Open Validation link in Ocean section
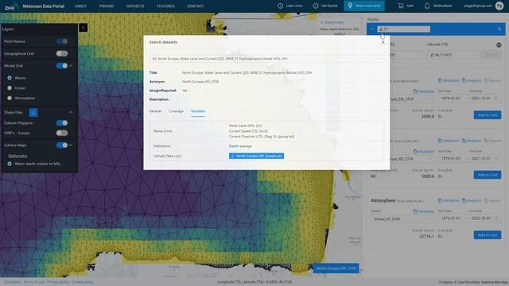This screenshot has width=509, height=286. (449, 141)
